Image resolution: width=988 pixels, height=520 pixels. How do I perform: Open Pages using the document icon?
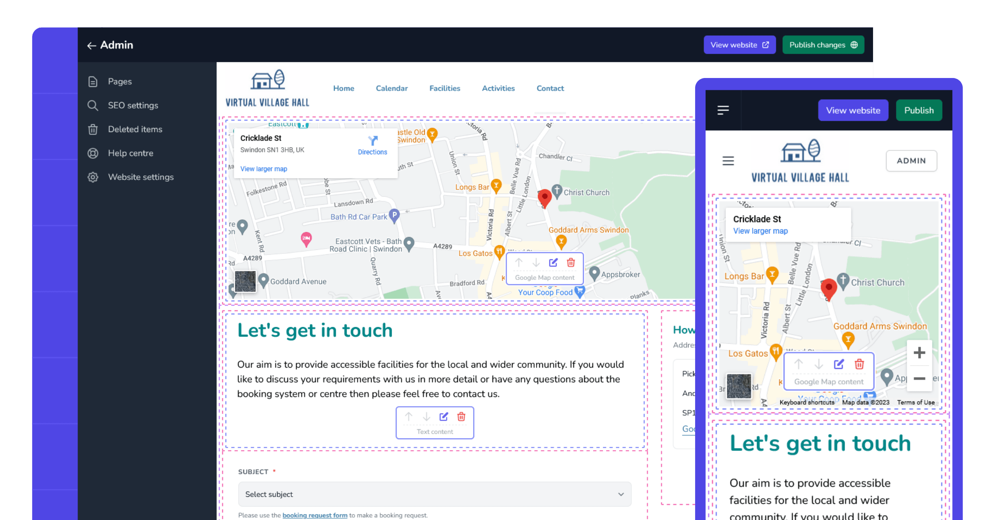tap(93, 81)
